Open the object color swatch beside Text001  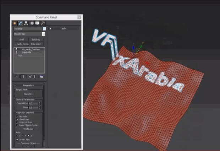click(44, 29)
